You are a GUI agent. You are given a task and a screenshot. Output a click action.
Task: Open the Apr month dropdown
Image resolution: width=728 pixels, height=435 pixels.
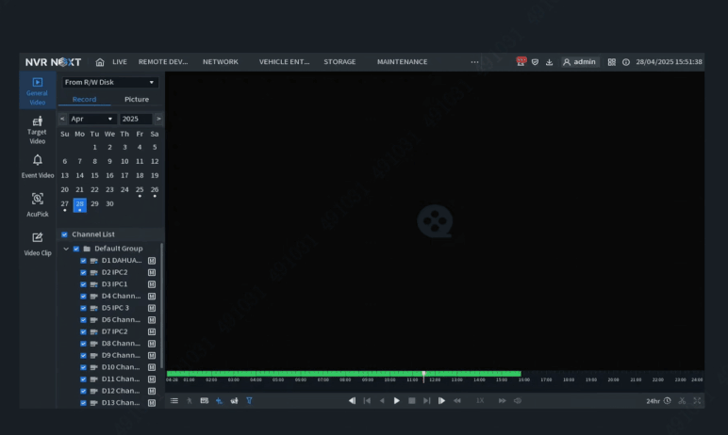click(x=92, y=119)
